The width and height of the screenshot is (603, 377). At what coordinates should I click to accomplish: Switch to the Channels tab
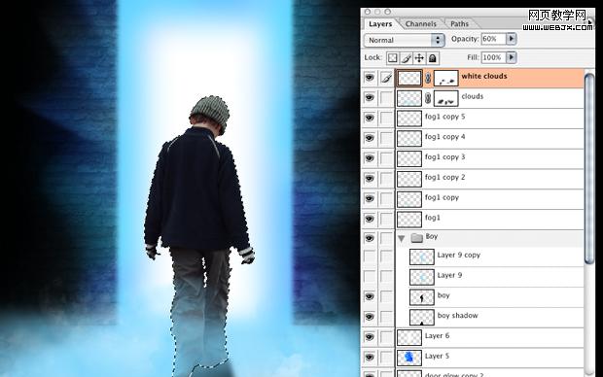(x=421, y=24)
